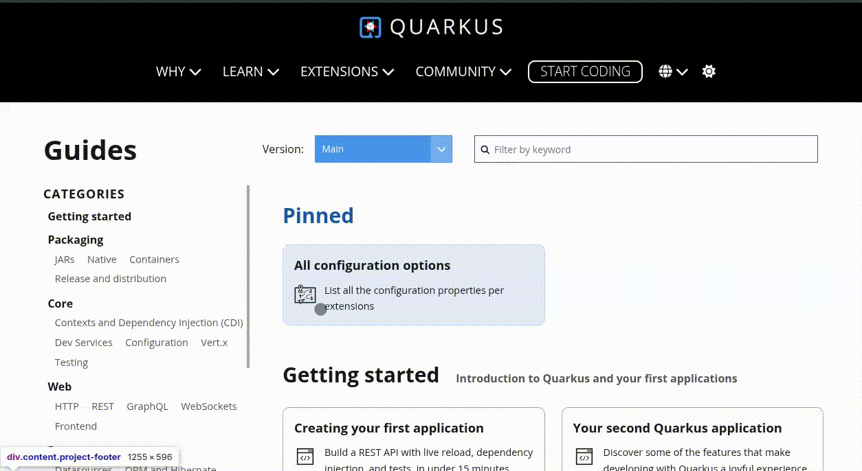Open the All configuration options card

pyautogui.click(x=414, y=285)
